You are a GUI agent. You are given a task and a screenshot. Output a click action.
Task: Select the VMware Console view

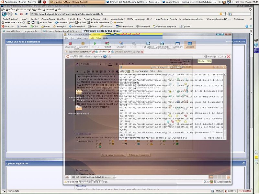click(x=190, y=45)
